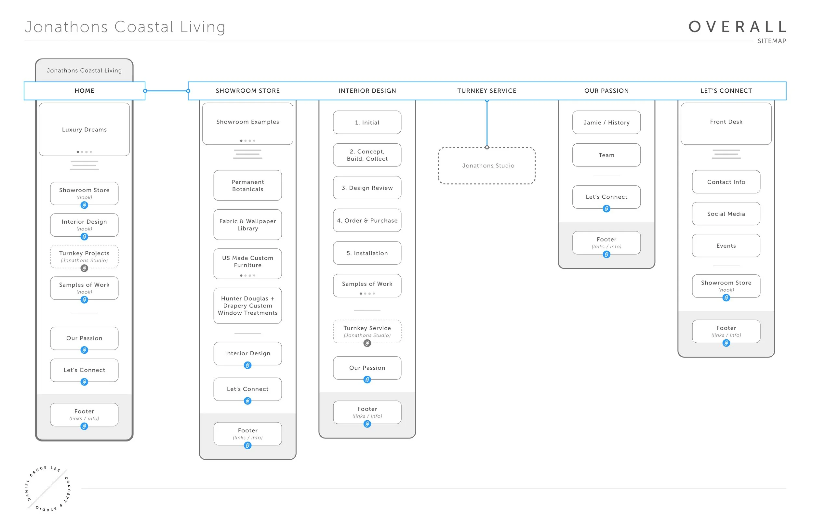Screen dimensions: 813x526
Task: Click gray link icon under Turnkey Service box
Action: pyautogui.click(x=367, y=343)
